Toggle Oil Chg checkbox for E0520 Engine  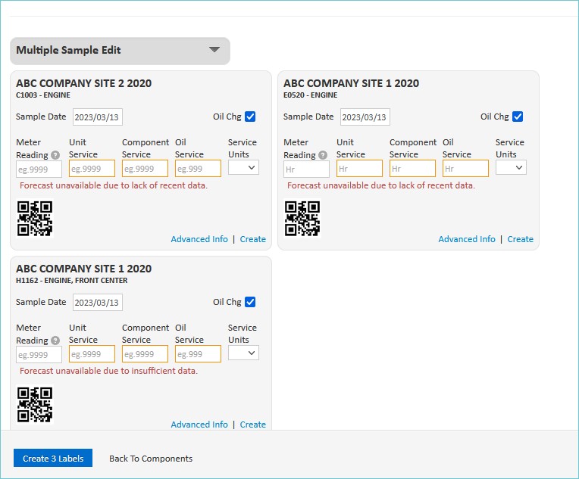point(518,117)
